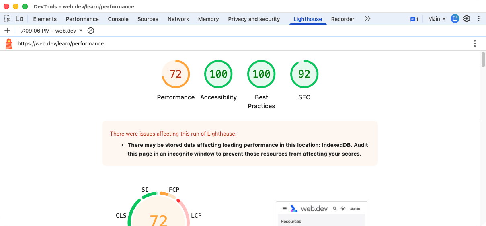Image resolution: width=486 pixels, height=226 pixels.
Task: Click the Lighthouse lighthouse logo icon
Action: (x=9, y=43)
